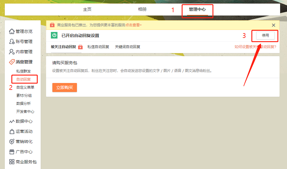Click 停用 to disable auto-reply
This screenshot has width=287, height=169.
(265, 35)
